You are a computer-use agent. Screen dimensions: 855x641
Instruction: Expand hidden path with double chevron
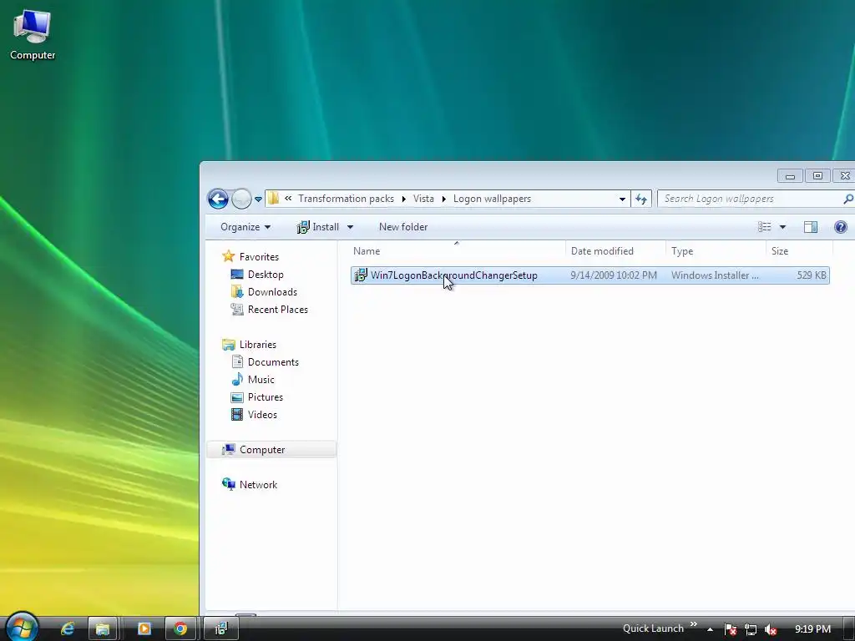click(x=288, y=199)
